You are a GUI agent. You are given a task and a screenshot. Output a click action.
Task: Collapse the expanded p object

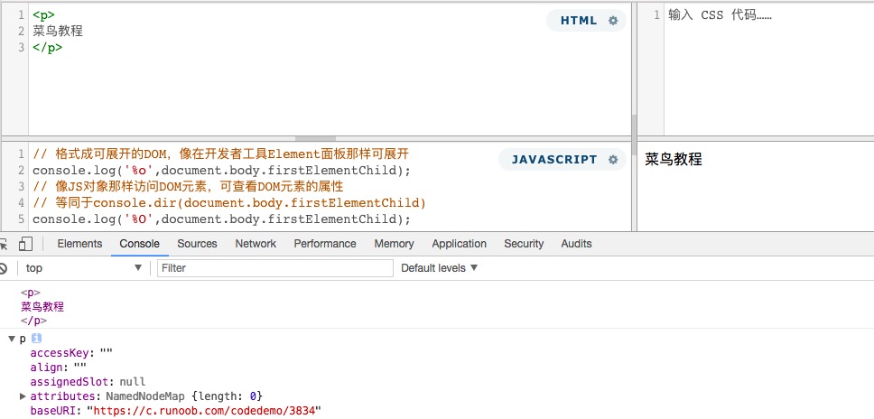pos(11,339)
